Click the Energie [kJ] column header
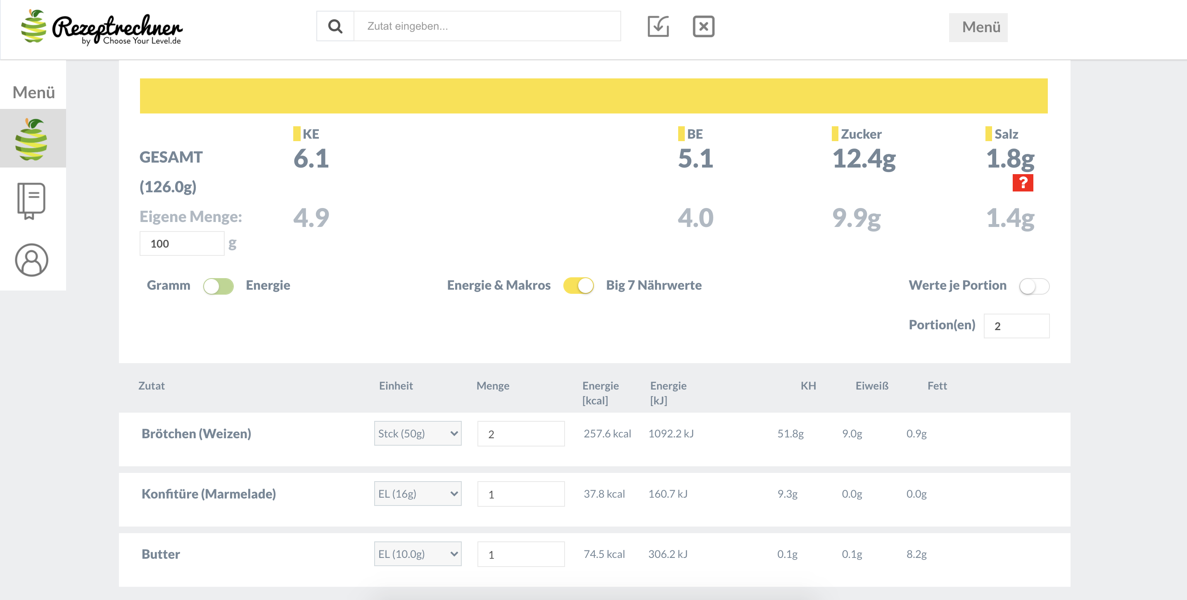The width and height of the screenshot is (1187, 600). 668,393
